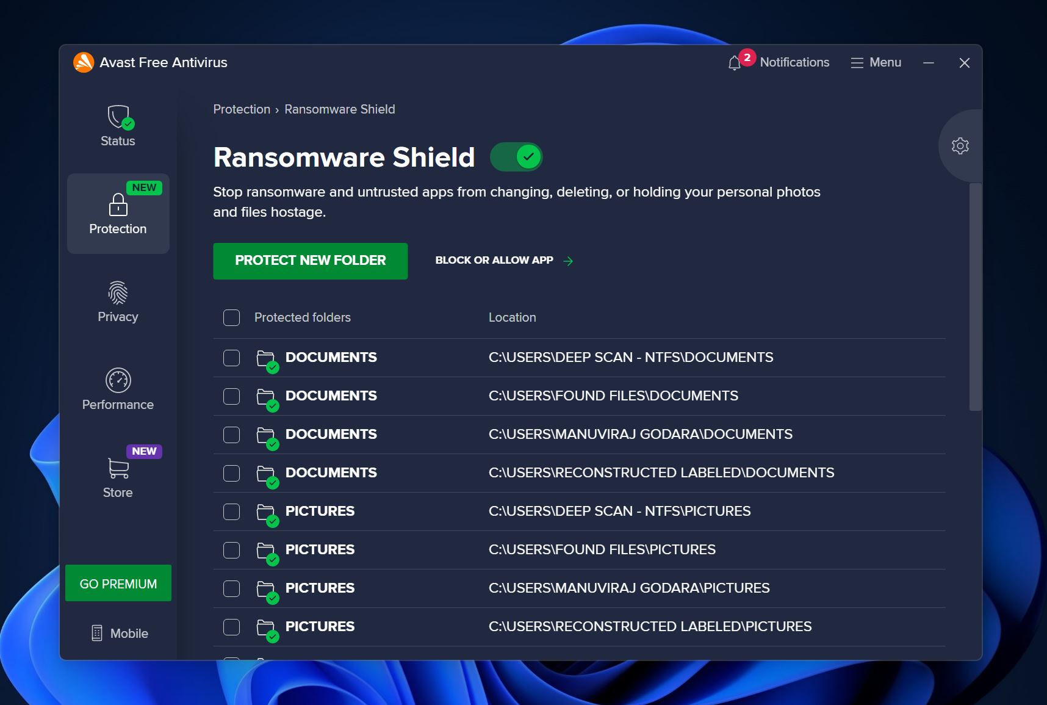Screen dimensions: 1047x705
Task: Open the hamburger Menu
Action: click(876, 62)
